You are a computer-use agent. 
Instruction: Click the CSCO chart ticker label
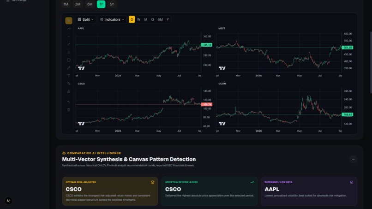81,84
